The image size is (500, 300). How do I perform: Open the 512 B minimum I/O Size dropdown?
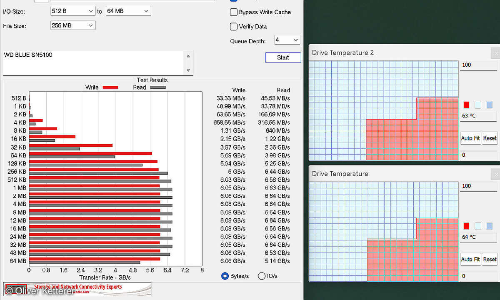point(72,11)
